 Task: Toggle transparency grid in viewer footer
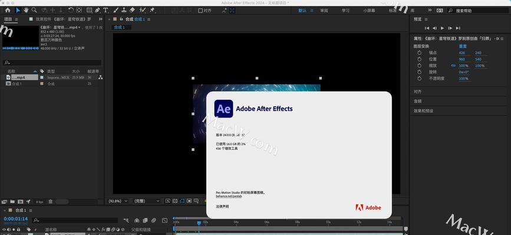[x=175, y=201]
